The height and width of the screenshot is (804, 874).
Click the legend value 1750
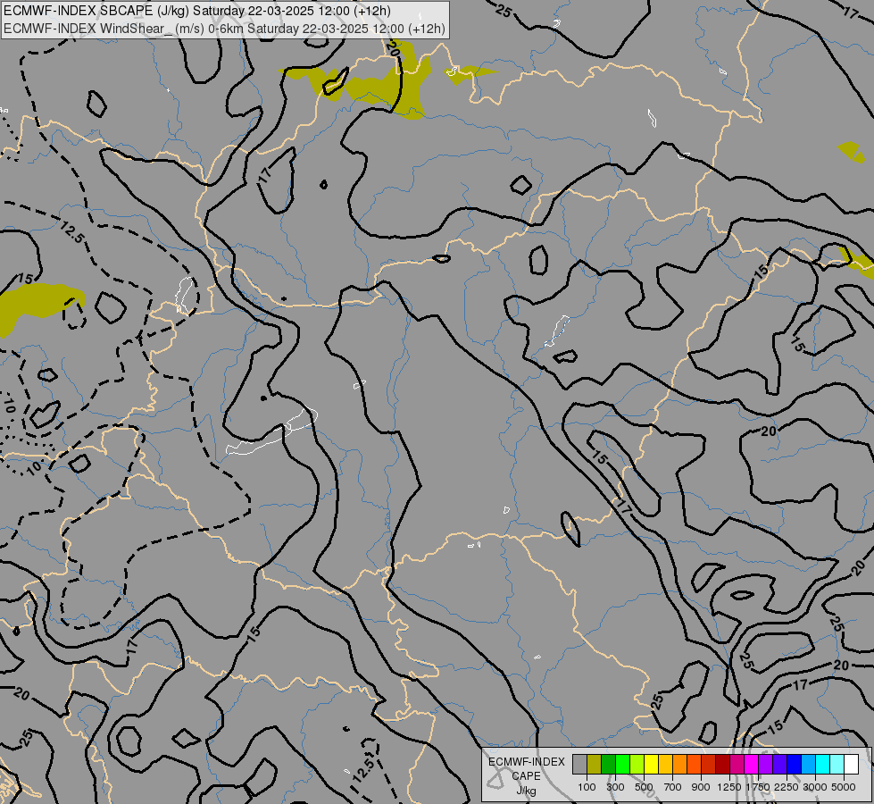(x=758, y=787)
